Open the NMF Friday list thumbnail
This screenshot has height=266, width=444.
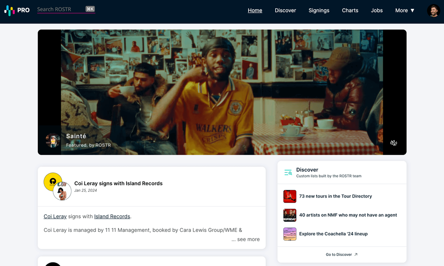tap(289, 215)
